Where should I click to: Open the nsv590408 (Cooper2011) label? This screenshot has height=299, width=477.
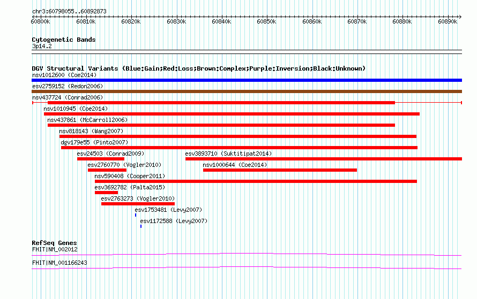pos(130,176)
